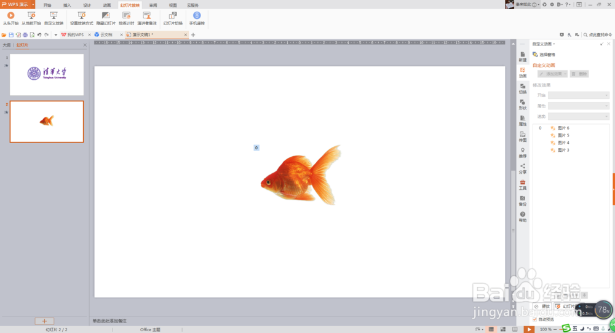615x333 pixels.
Task: Switch to normal view in status bar
Action: [x=491, y=329]
